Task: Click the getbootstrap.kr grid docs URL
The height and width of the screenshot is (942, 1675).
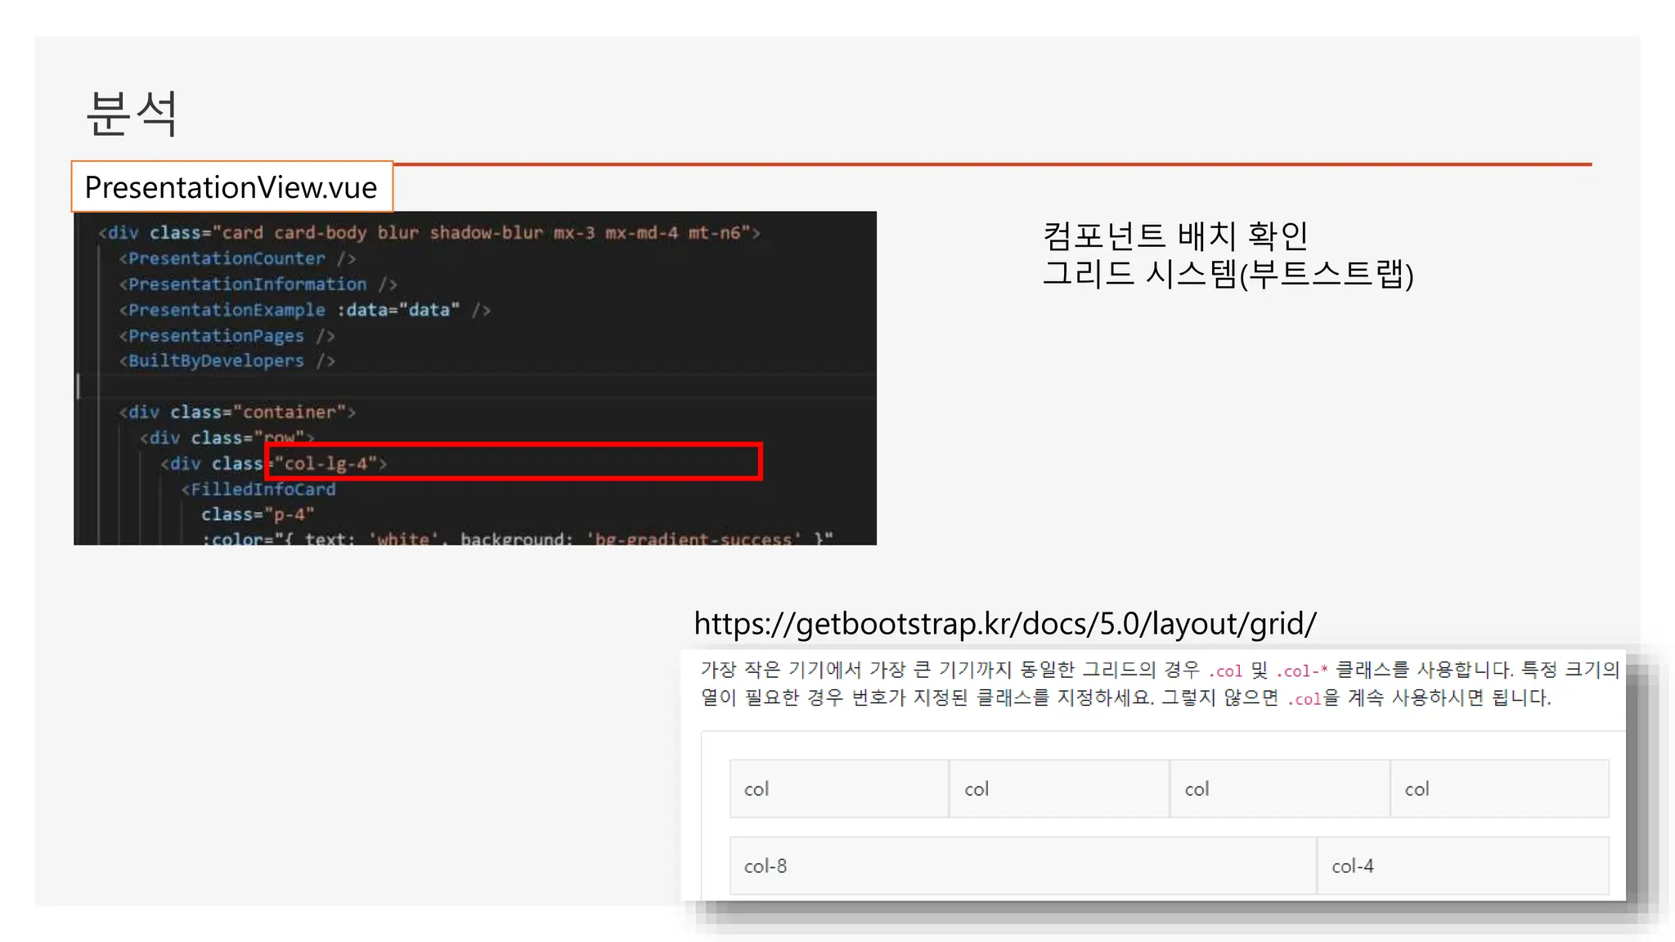Action: [x=1004, y=624]
